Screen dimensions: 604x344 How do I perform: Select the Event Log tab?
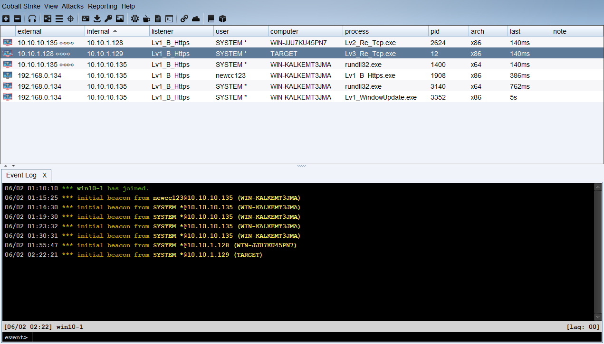(x=21, y=175)
